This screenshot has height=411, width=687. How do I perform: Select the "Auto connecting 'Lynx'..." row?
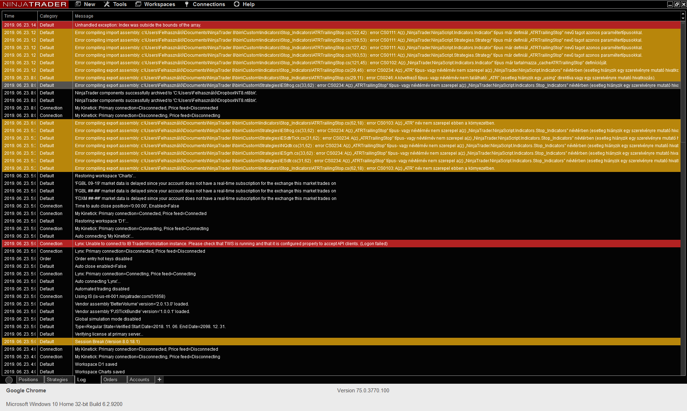point(341,281)
